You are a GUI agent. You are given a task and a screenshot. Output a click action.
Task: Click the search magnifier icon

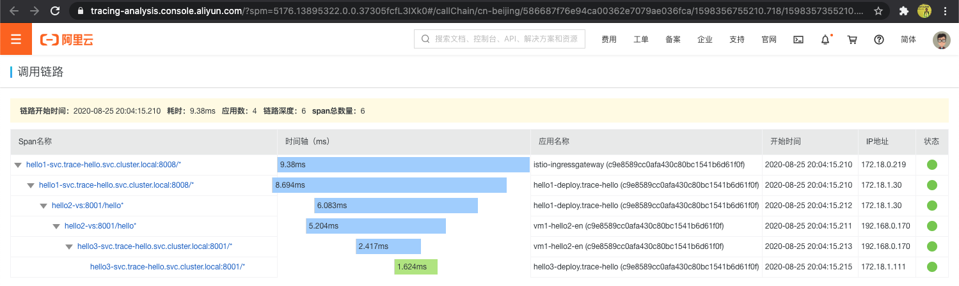425,40
